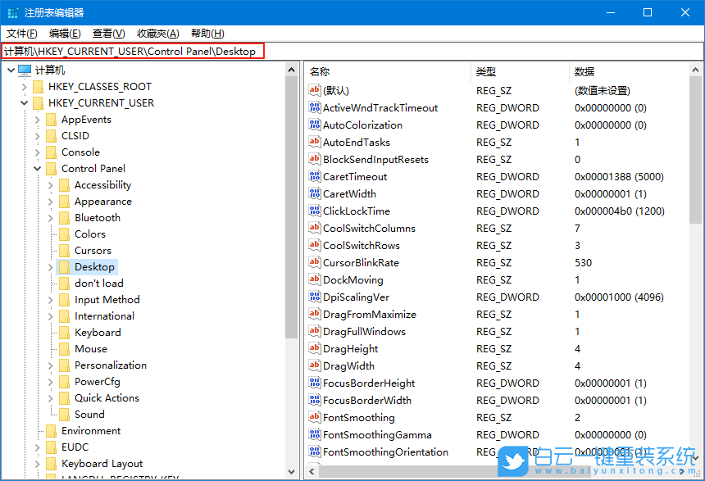The height and width of the screenshot is (481, 705).
Task: Click the vertical scrollbar down arrow
Action: pyautogui.click(x=292, y=471)
